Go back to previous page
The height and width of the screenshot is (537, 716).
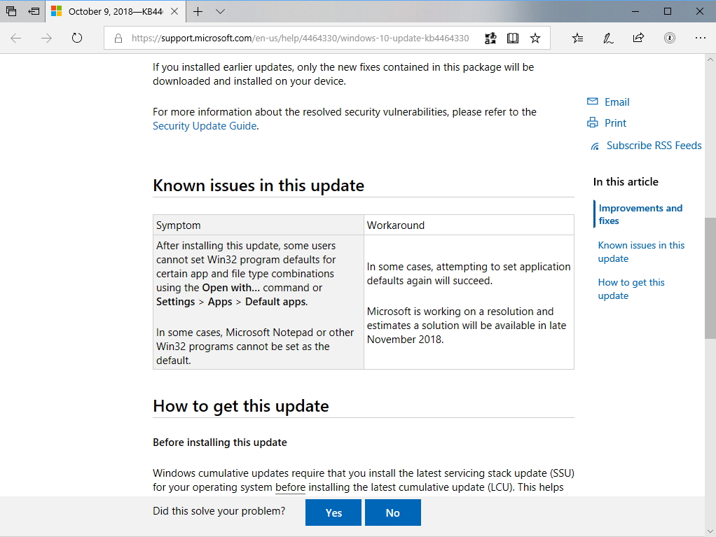[16, 38]
